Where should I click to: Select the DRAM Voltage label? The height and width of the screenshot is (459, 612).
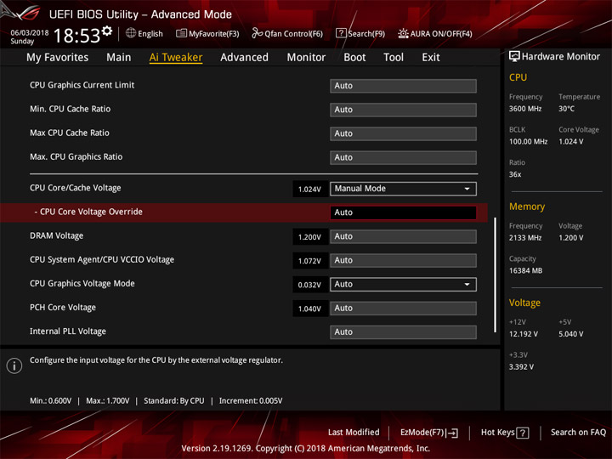[57, 235]
